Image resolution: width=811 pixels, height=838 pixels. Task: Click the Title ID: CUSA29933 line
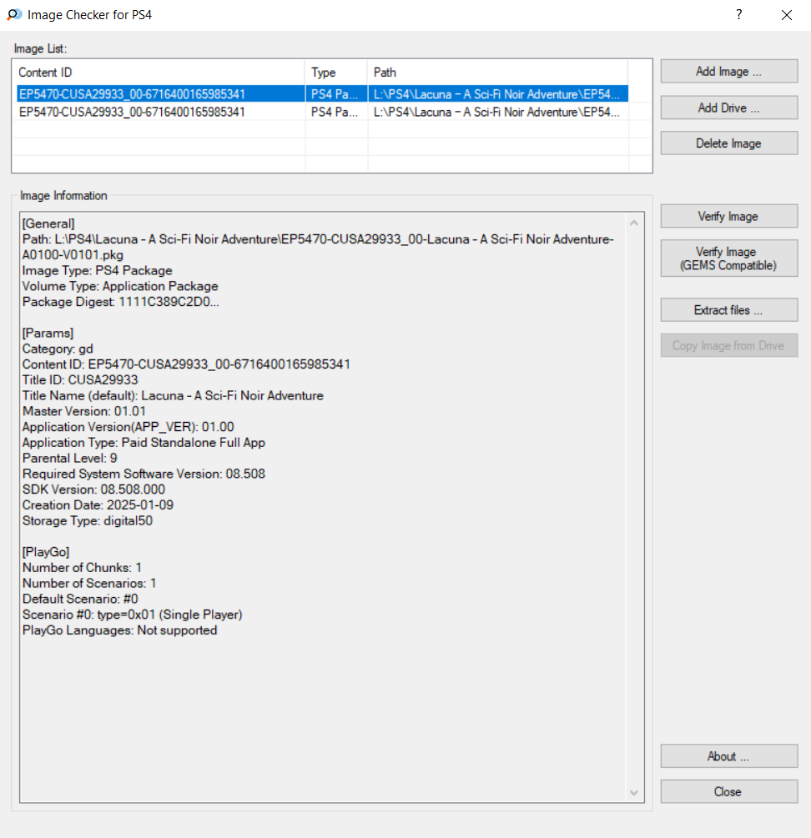pyautogui.click(x=80, y=379)
